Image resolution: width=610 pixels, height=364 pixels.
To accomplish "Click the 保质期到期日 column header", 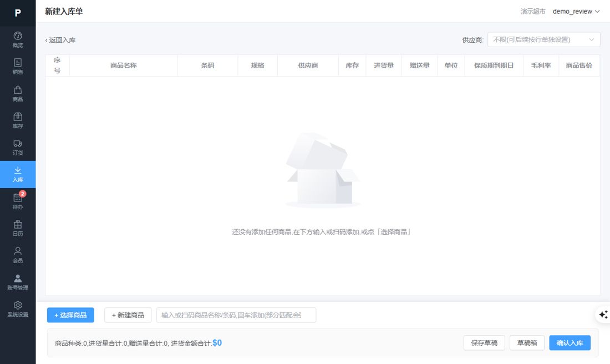I will tap(494, 65).
